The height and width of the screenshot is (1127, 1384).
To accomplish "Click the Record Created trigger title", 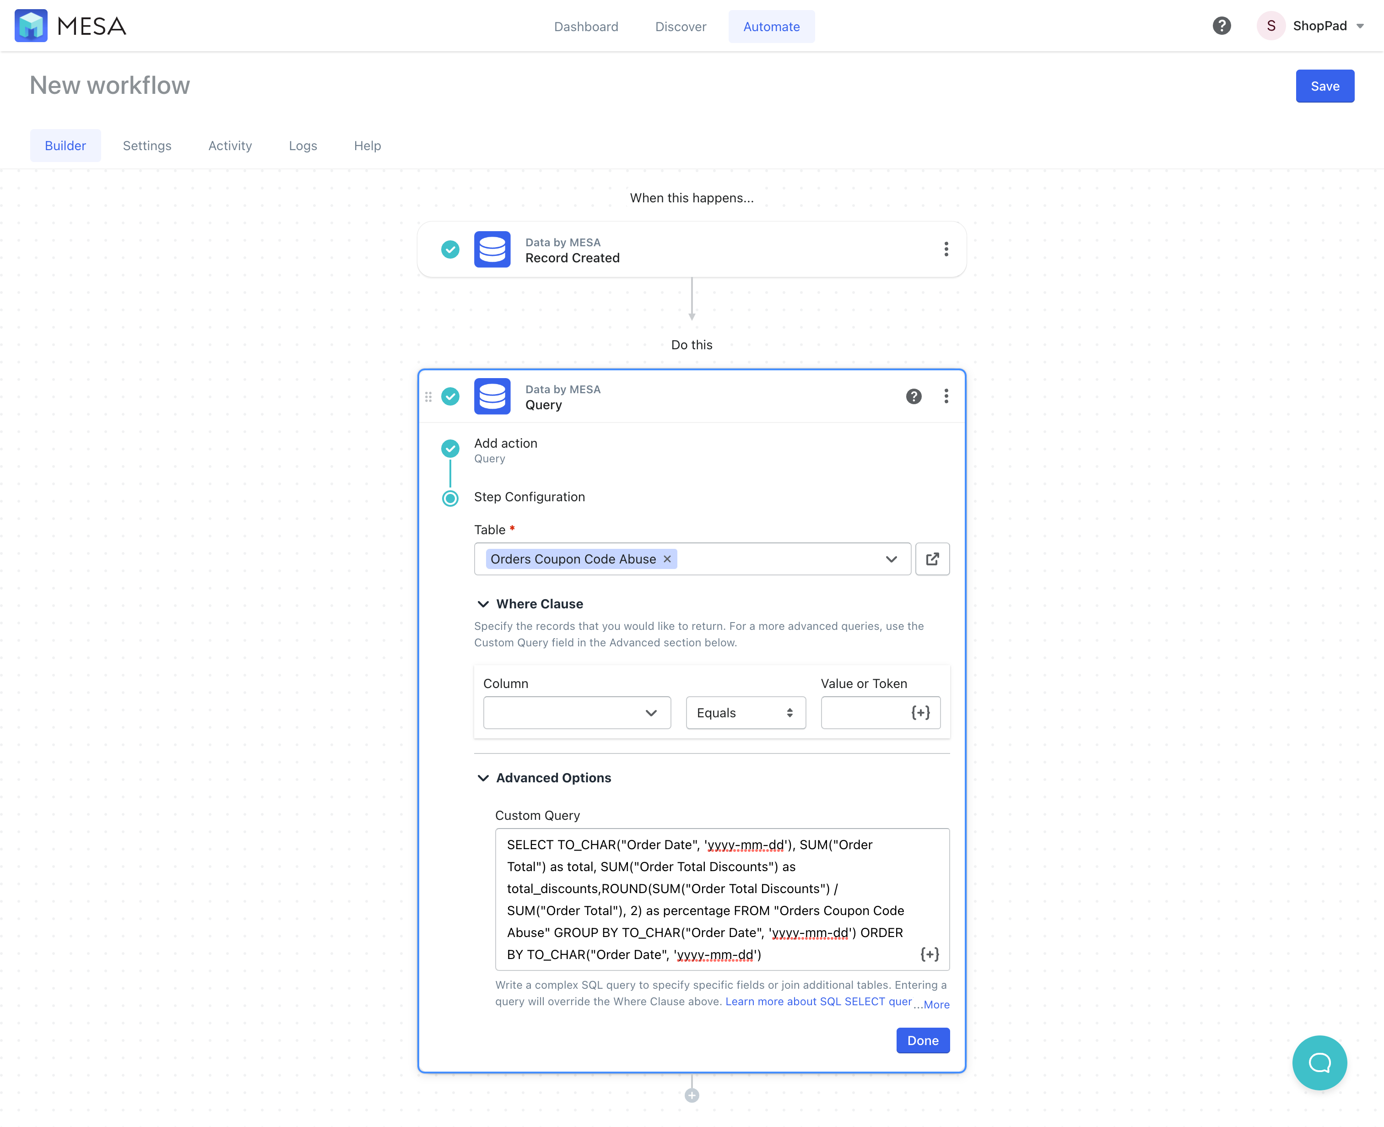I will (x=573, y=258).
